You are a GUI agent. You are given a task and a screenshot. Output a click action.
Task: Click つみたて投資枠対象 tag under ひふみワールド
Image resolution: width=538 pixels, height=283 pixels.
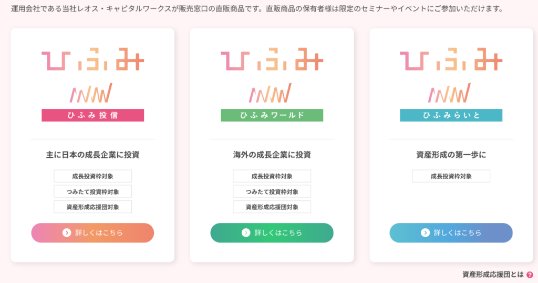click(x=272, y=191)
